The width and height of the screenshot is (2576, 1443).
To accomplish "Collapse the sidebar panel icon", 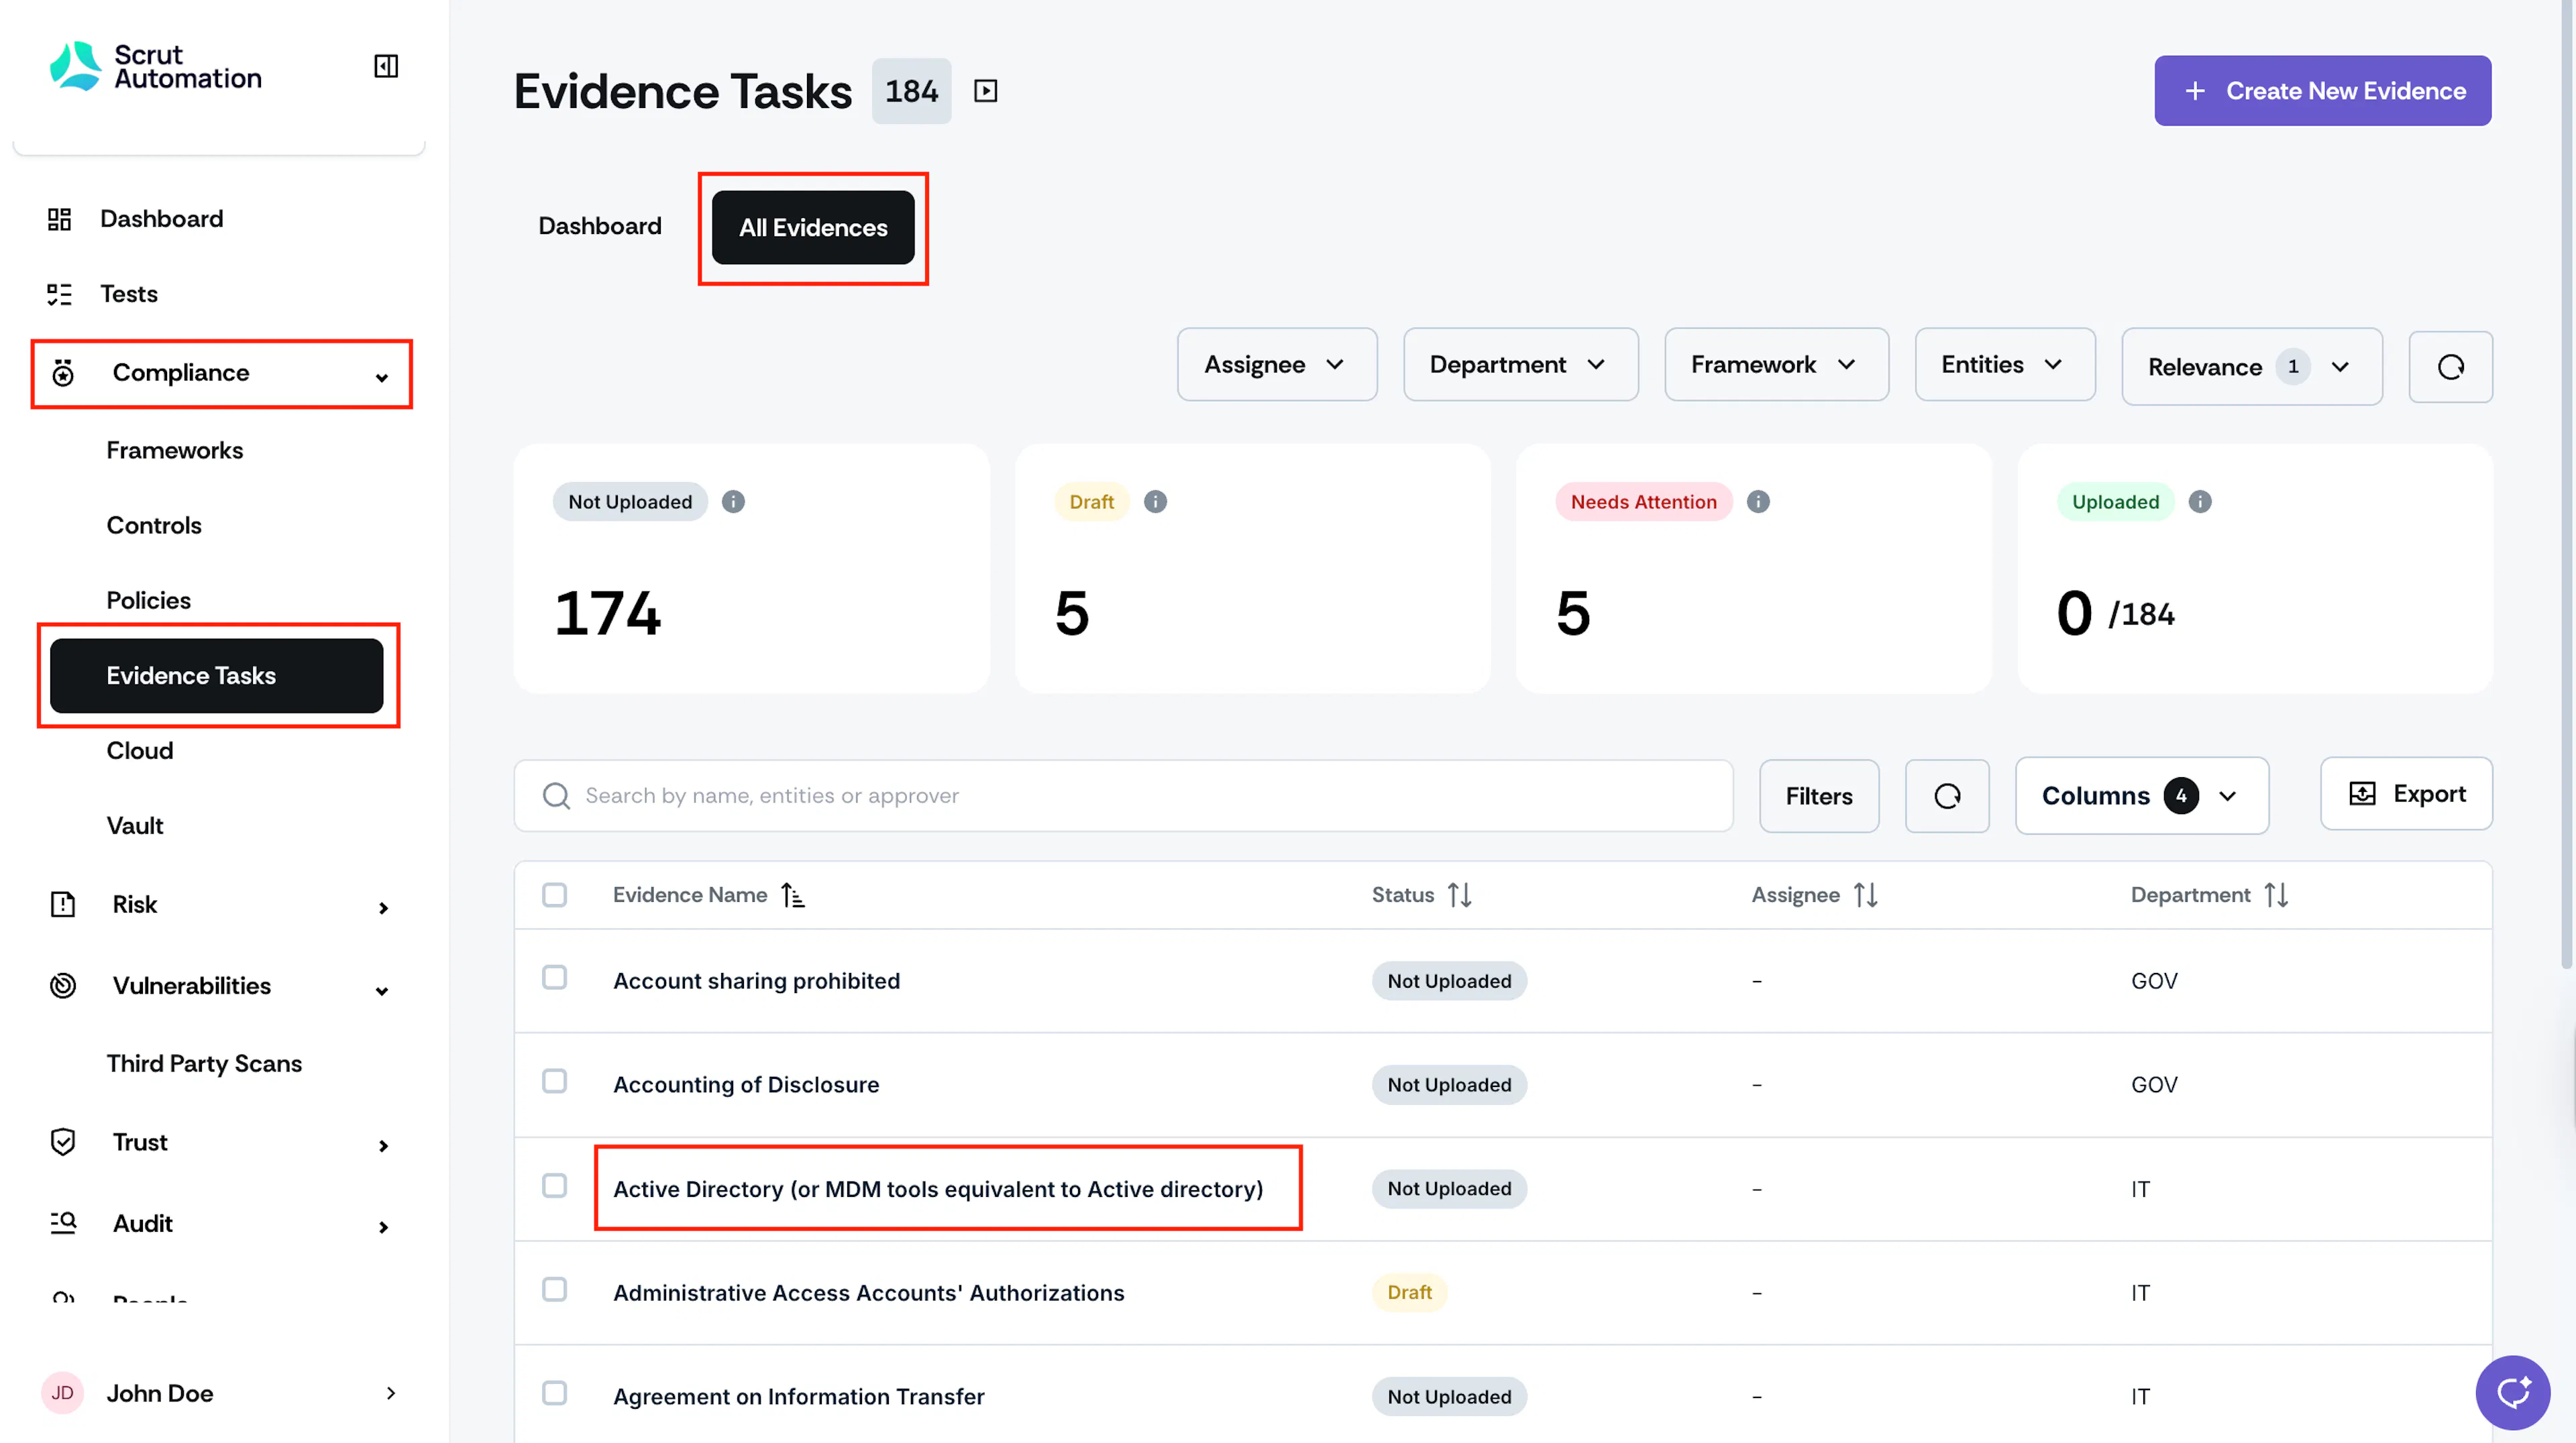I will click(x=386, y=66).
